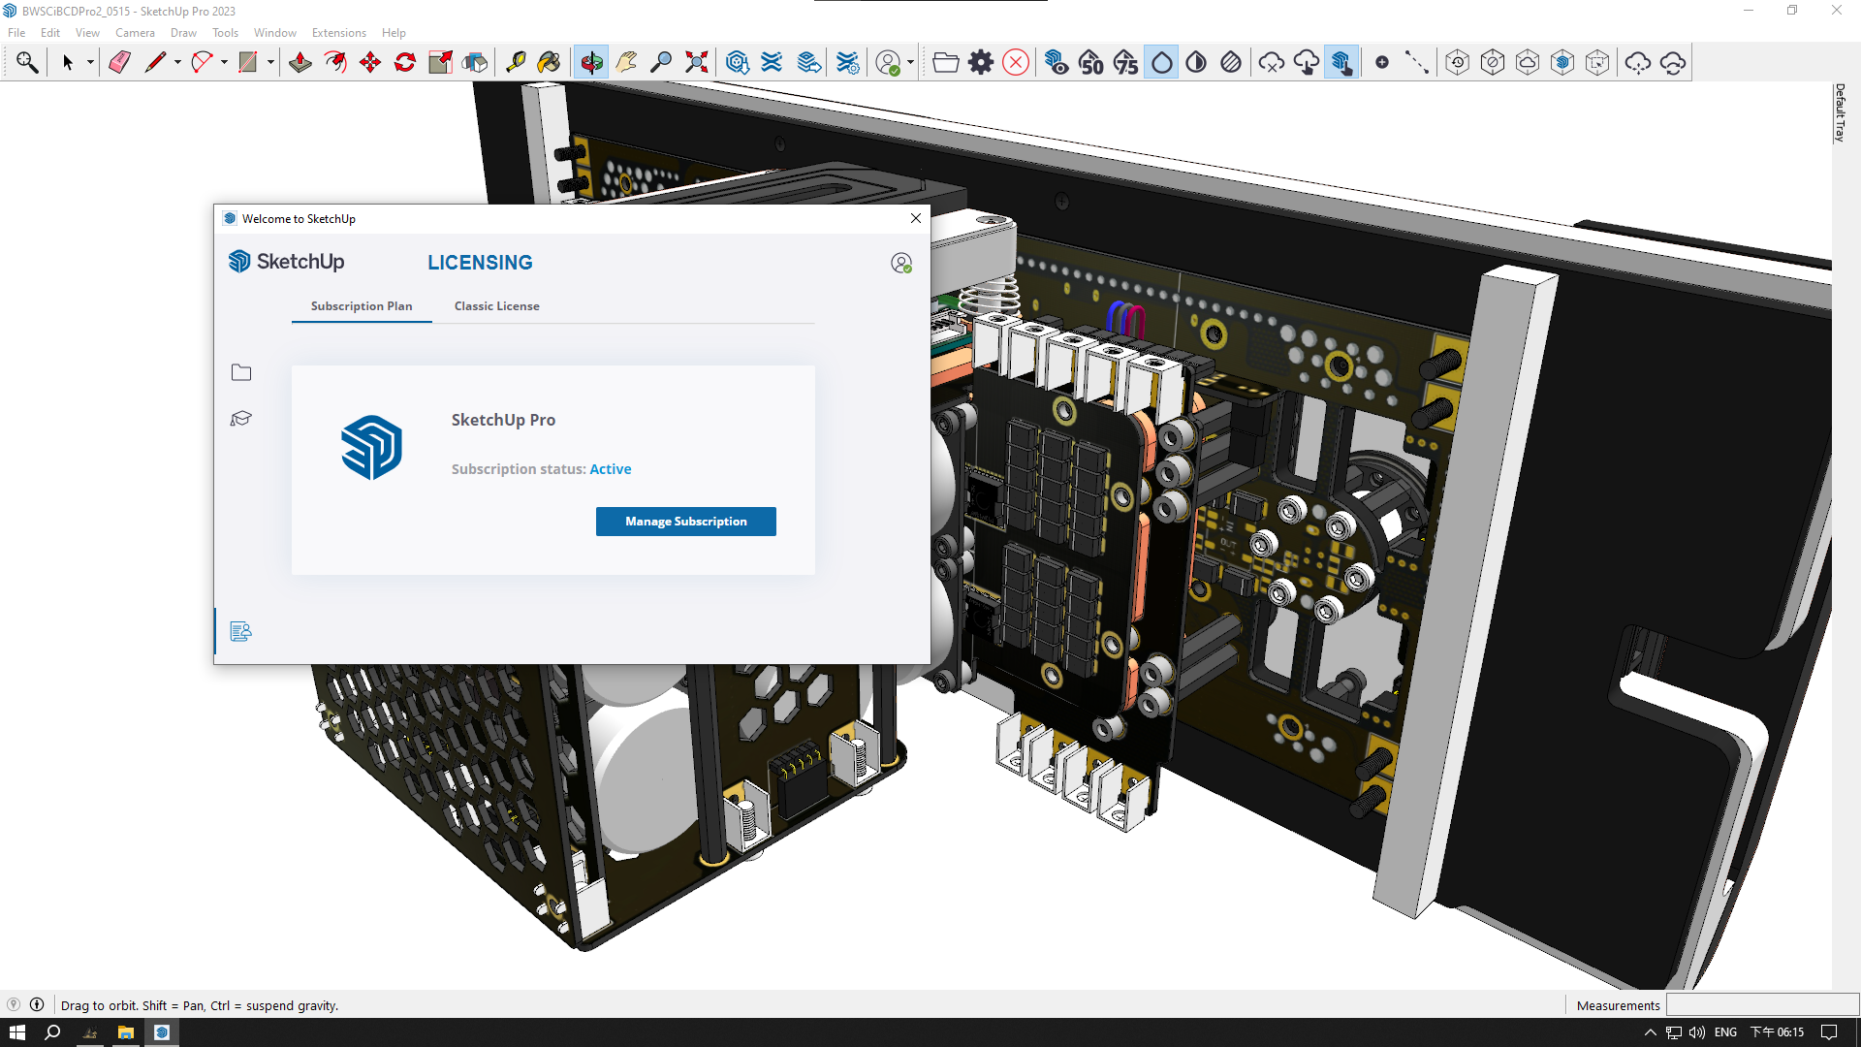Open settings gear in toolbar
Screen dimensions: 1861x1047
981,63
